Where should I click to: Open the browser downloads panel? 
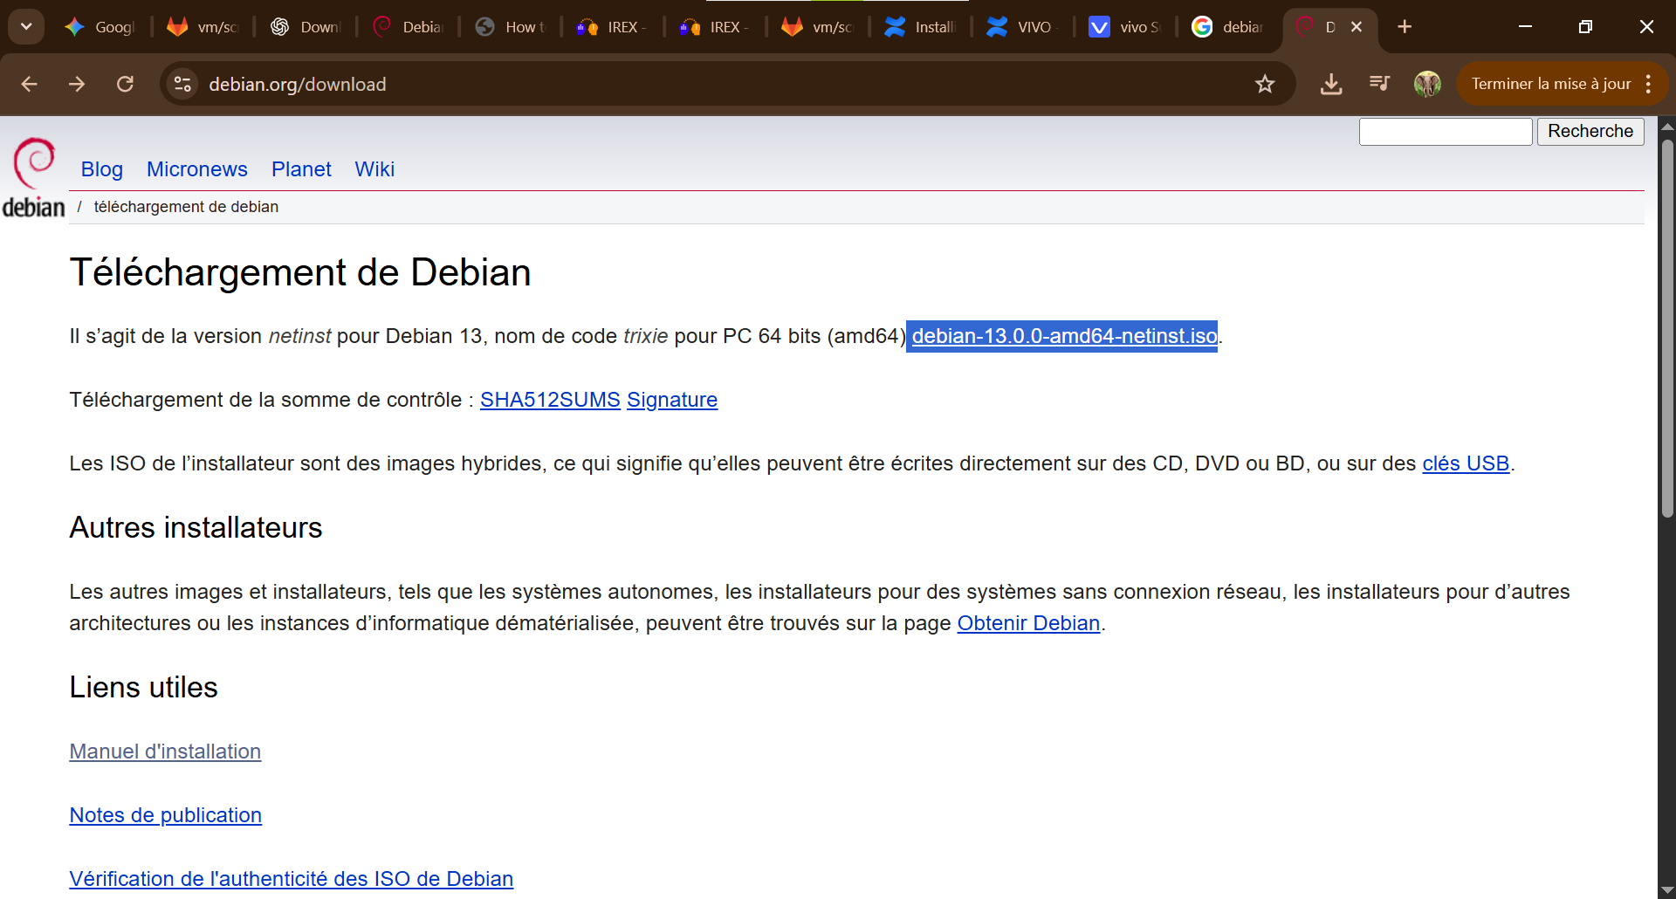click(1331, 84)
